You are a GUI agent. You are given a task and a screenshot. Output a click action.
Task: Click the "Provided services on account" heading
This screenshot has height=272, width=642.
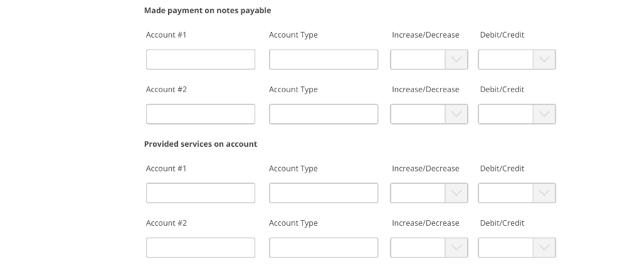coord(201,144)
